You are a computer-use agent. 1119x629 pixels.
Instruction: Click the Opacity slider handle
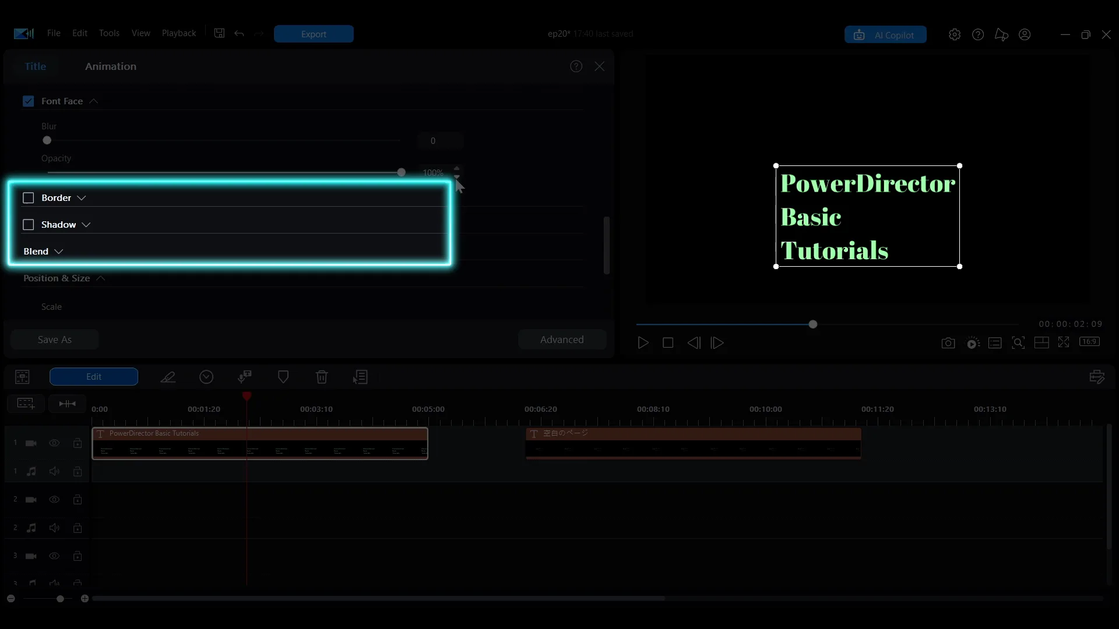401,172
